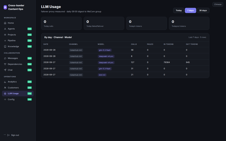Open the Customers sidebar item
226x141 pixels.
pyautogui.click(x=18, y=88)
